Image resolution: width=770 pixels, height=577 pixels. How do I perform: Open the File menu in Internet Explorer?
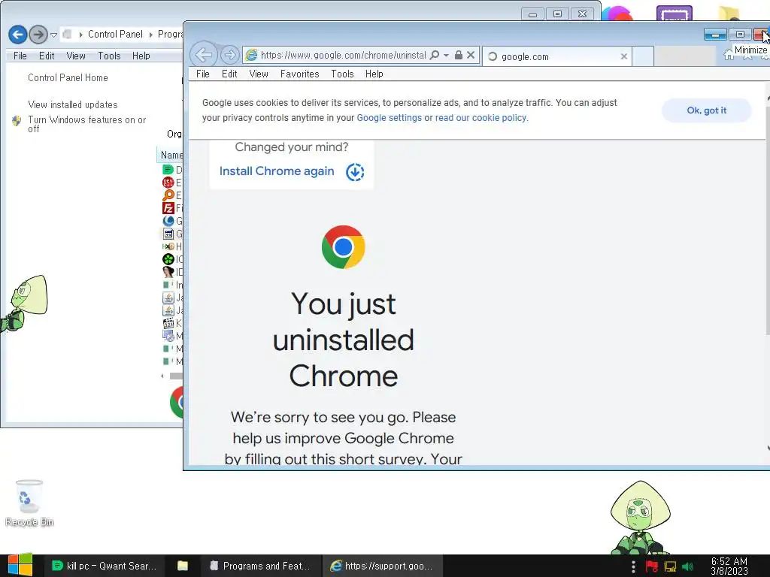click(203, 74)
